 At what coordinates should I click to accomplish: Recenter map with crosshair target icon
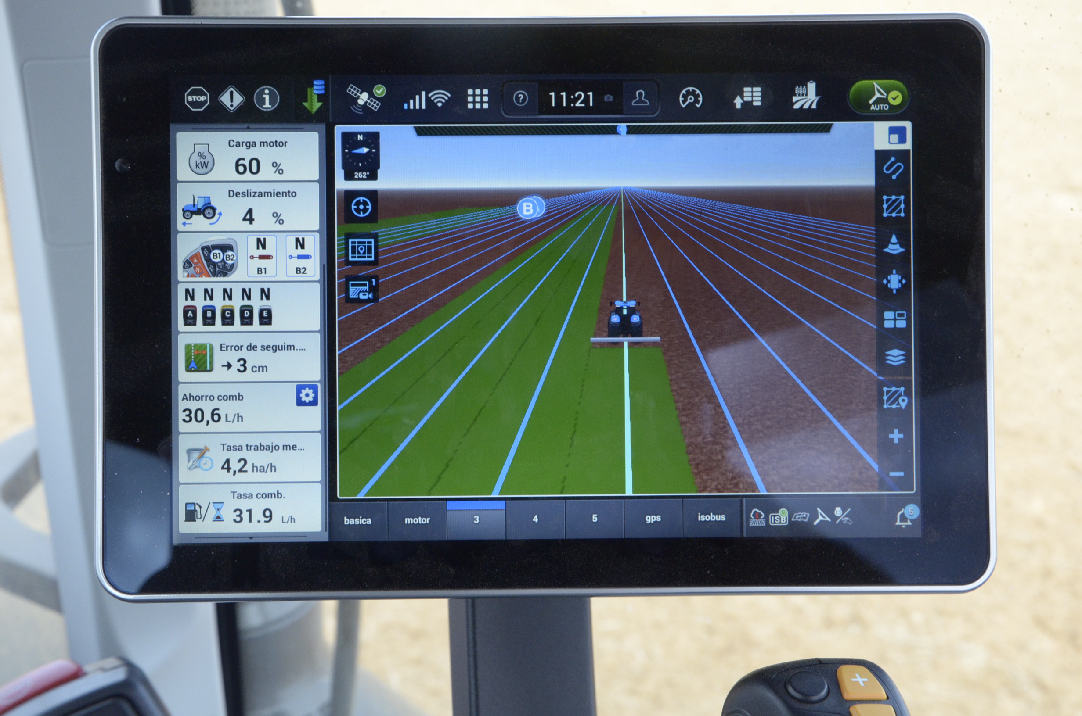pos(361,208)
